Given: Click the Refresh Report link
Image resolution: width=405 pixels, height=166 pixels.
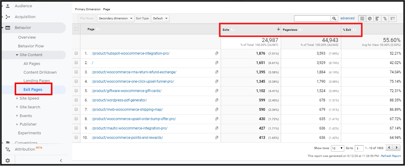Looking at the screenshot, I should (x=391, y=156).
